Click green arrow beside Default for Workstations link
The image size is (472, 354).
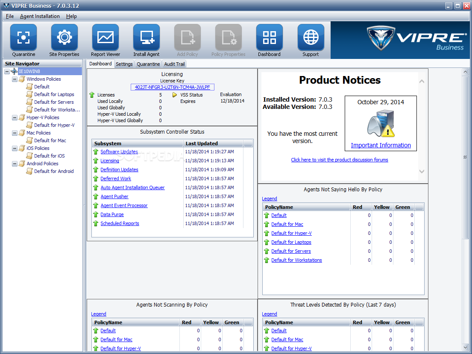pos(267,260)
